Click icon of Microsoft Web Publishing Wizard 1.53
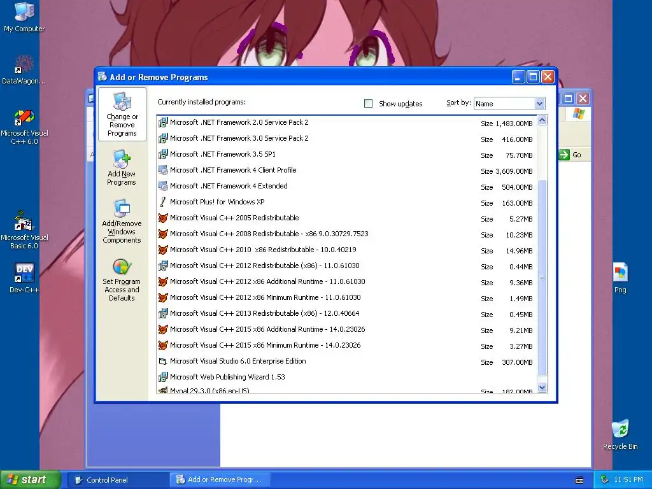 tap(163, 377)
